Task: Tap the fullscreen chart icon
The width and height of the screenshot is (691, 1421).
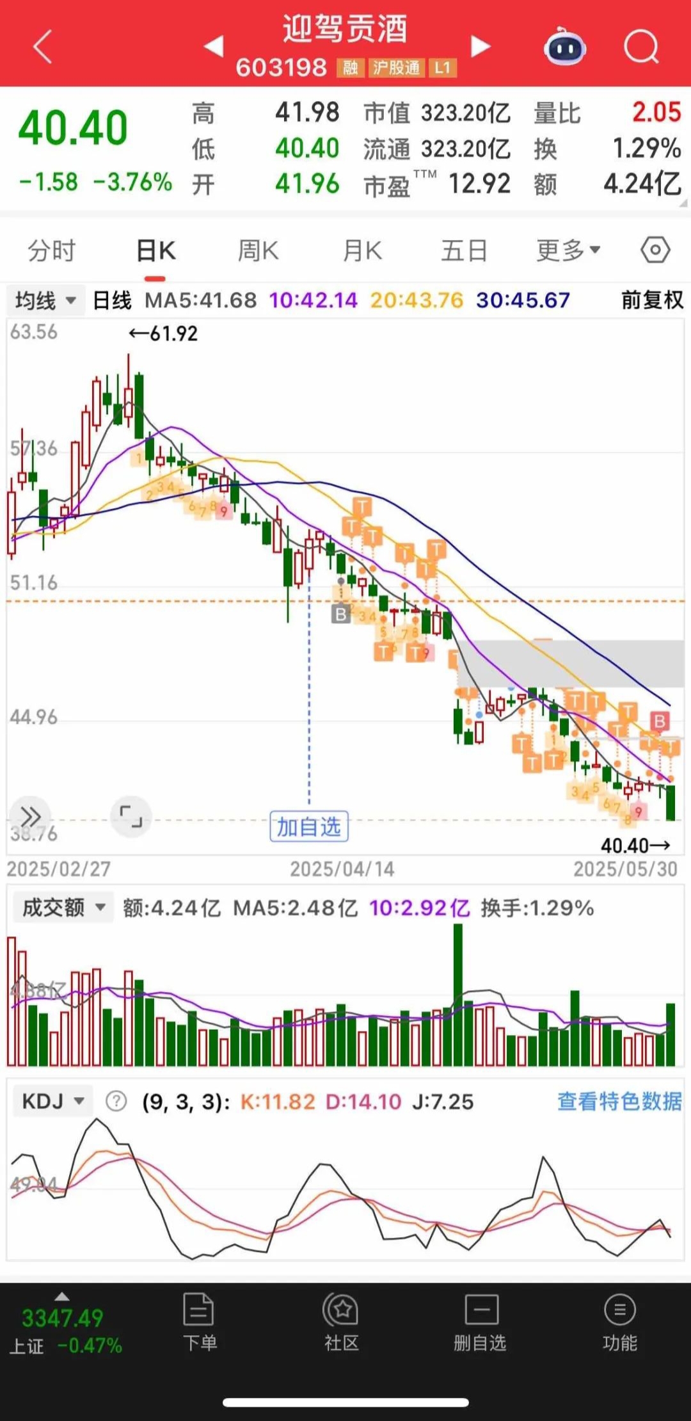Action: pyautogui.click(x=131, y=816)
